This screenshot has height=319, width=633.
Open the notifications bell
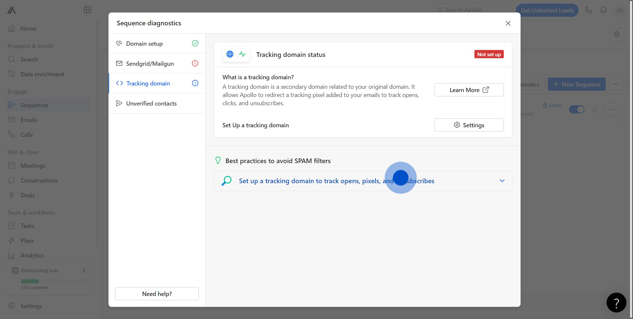[x=603, y=10]
